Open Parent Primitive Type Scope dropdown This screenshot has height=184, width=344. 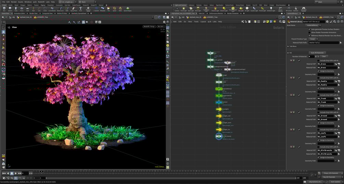coord(314,39)
